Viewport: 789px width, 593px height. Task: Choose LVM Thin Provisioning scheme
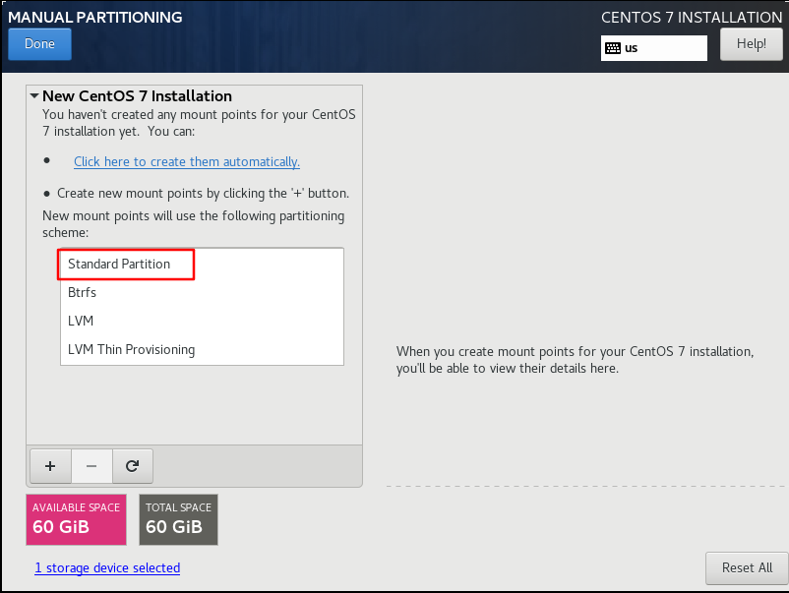pos(203,349)
